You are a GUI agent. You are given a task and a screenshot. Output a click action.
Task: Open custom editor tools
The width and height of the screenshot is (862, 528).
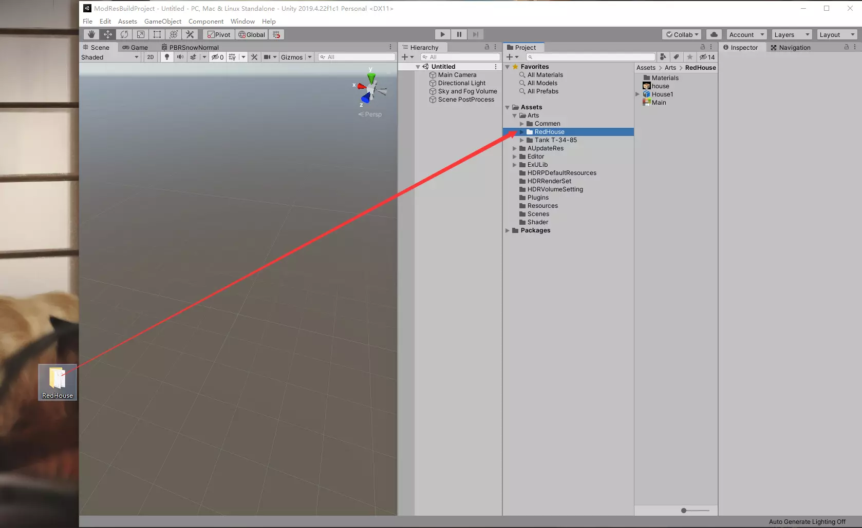coord(190,34)
